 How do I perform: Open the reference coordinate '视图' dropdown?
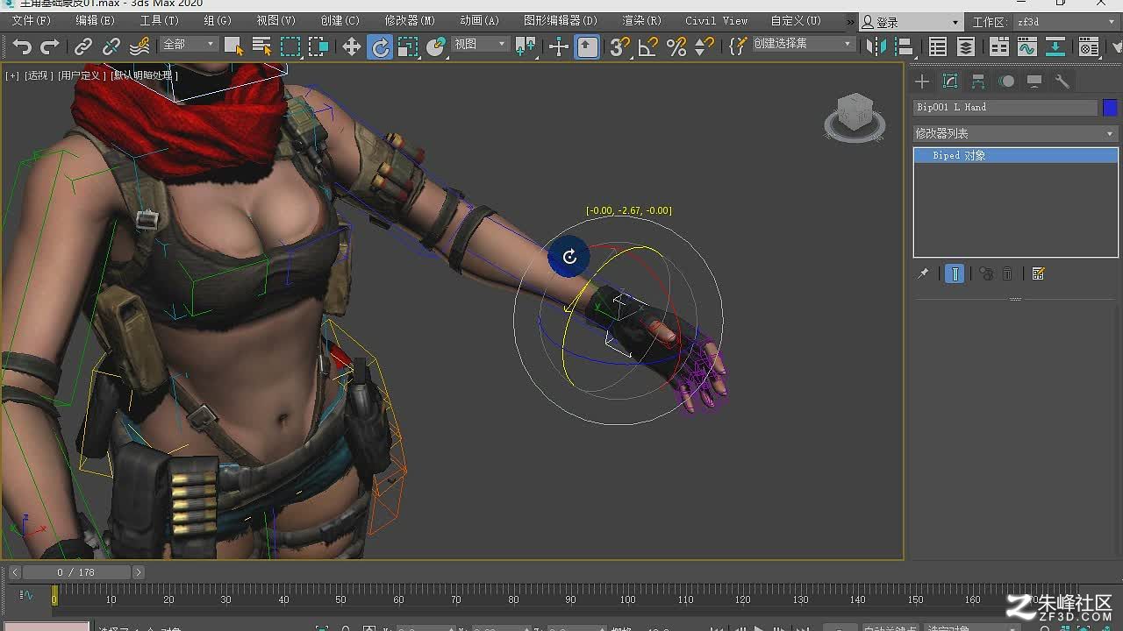tap(479, 44)
